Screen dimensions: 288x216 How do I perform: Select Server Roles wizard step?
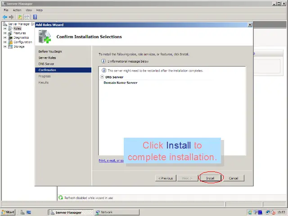point(47,58)
